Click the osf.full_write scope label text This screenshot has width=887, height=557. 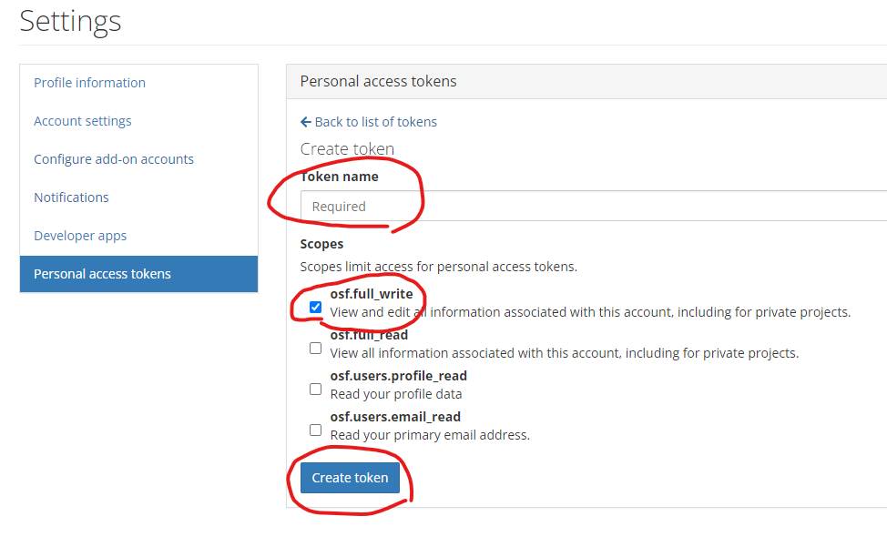click(372, 294)
